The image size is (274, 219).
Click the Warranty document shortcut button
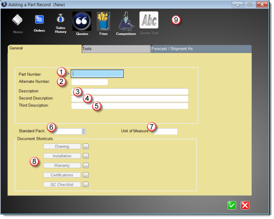(x=62, y=165)
